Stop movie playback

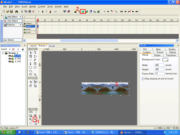tap(105, 11)
